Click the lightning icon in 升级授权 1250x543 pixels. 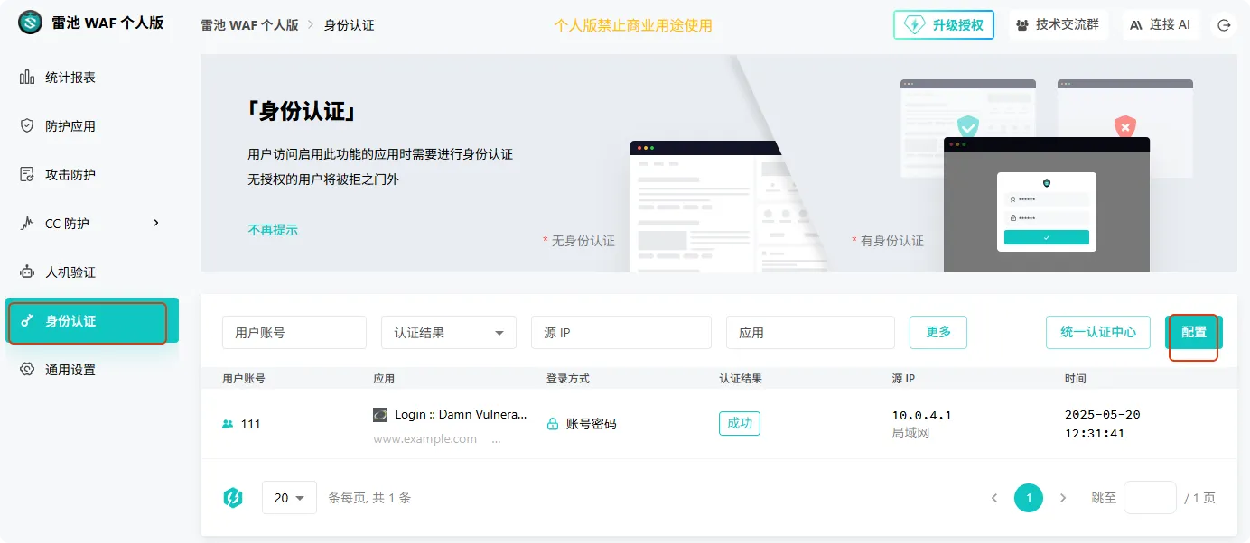click(915, 25)
